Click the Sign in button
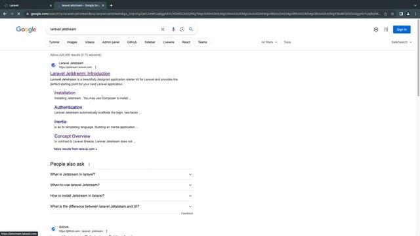 point(402,29)
